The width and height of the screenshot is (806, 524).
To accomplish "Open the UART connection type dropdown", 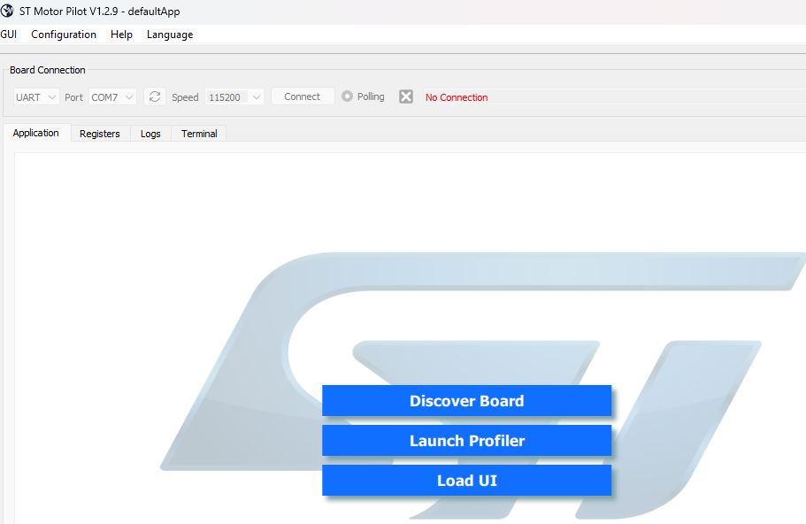I will point(36,96).
